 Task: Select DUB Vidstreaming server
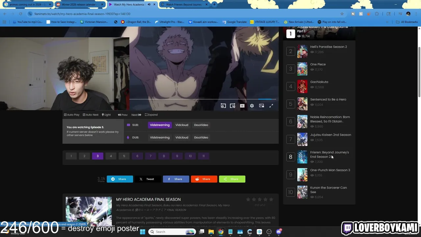[x=160, y=138]
